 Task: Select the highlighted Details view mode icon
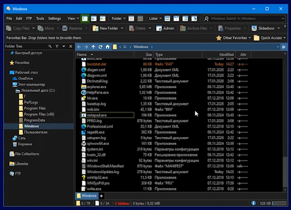point(85,18)
